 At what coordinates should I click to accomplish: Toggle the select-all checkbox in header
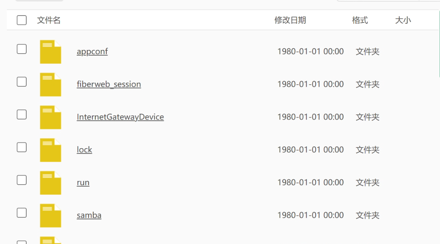pos(22,20)
